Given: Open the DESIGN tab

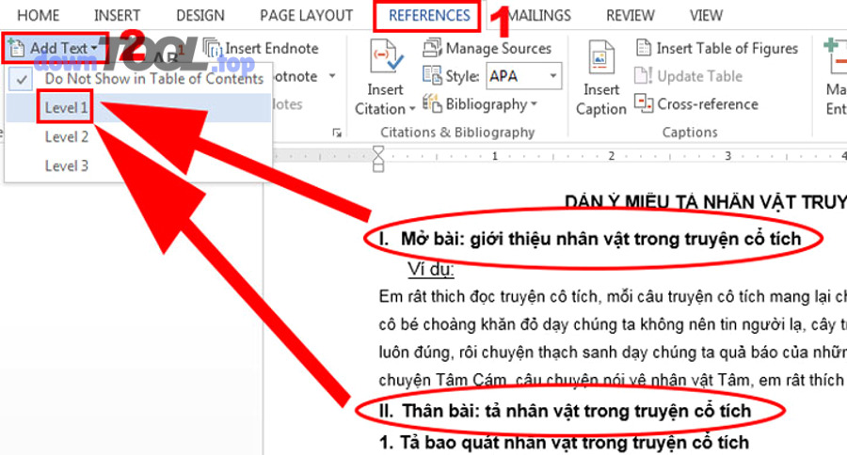Looking at the screenshot, I should (200, 16).
